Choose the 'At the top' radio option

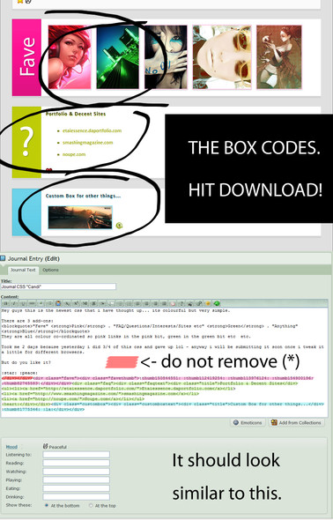91,505
